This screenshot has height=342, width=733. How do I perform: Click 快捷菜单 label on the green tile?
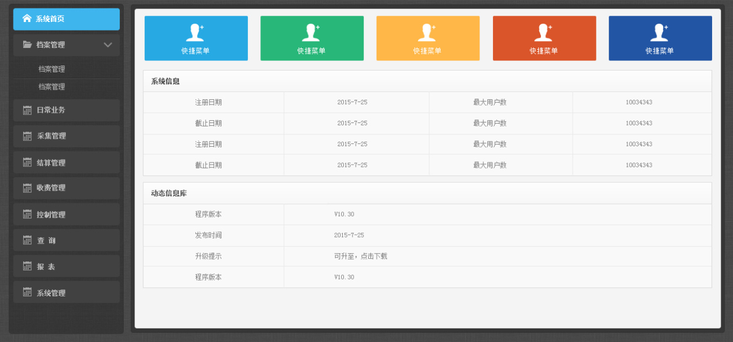[312, 51]
